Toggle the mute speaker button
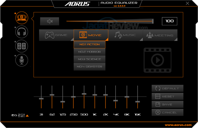198x128 pixels. pyautogui.click(x=49, y=21)
